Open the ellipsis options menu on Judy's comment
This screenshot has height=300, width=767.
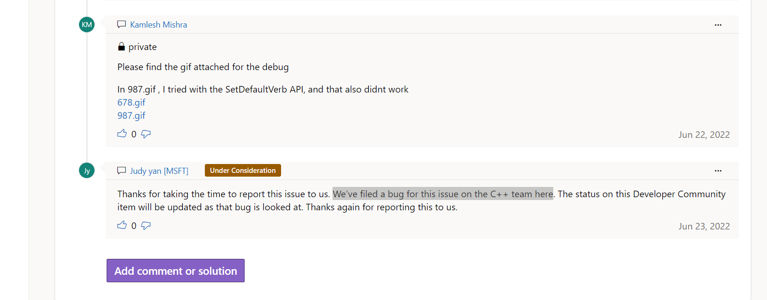tap(718, 171)
